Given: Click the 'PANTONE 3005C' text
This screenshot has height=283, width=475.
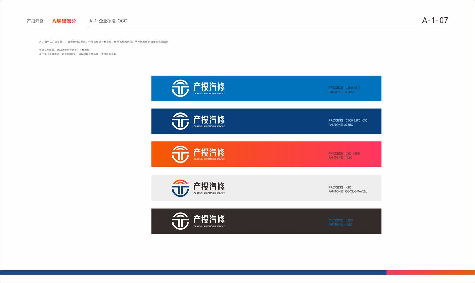Looking at the screenshot, I should click(x=341, y=92).
